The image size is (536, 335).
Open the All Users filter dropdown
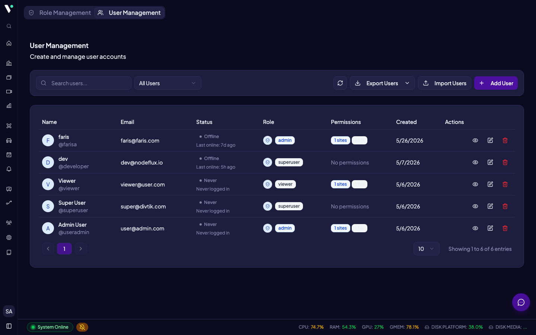pos(168,83)
